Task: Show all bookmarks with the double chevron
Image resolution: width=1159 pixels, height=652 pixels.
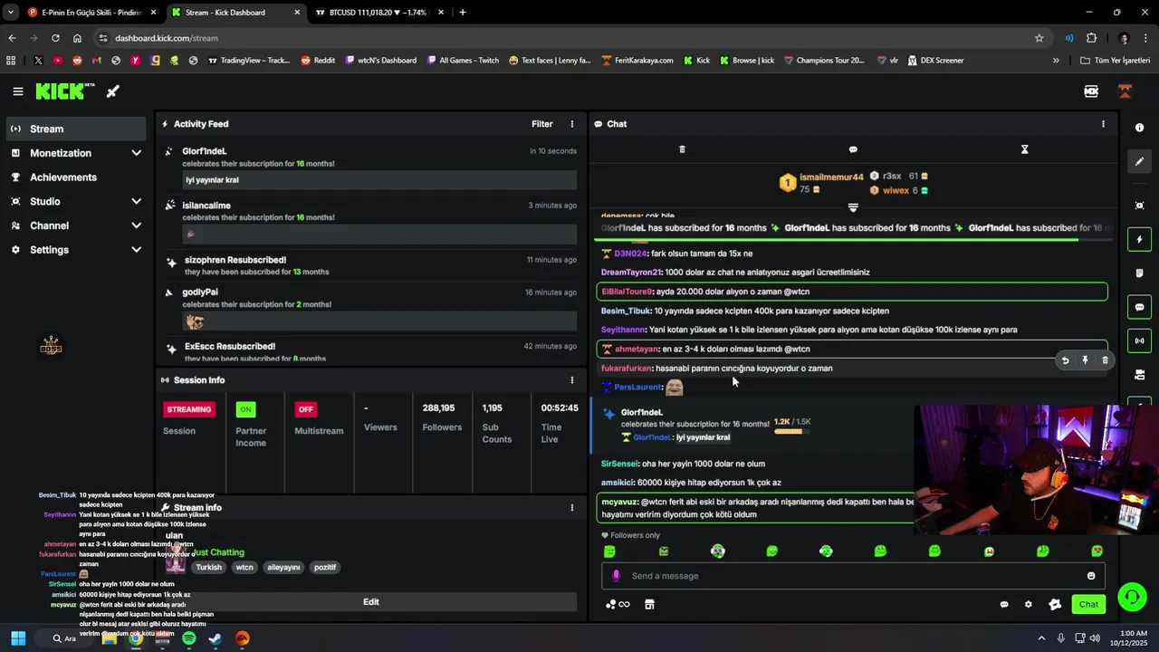Action: pos(1056,61)
